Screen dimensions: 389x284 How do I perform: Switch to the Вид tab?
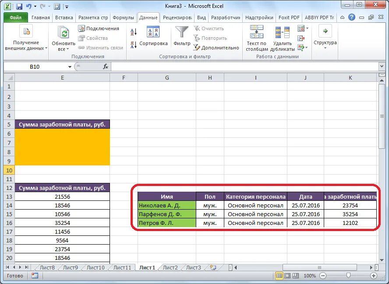(x=202, y=18)
